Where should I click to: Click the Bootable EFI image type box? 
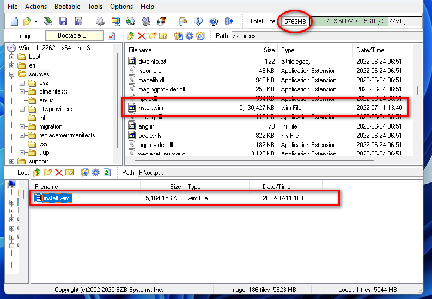click(75, 35)
